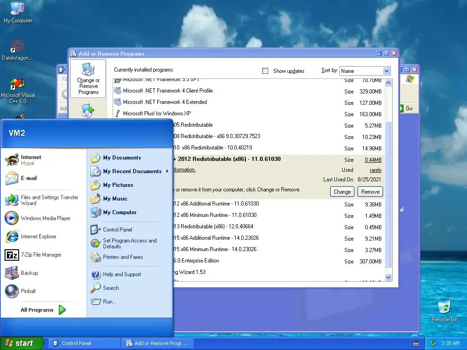Viewport: 467px width, 350px height.
Task: Click the Start button
Action: point(21,343)
